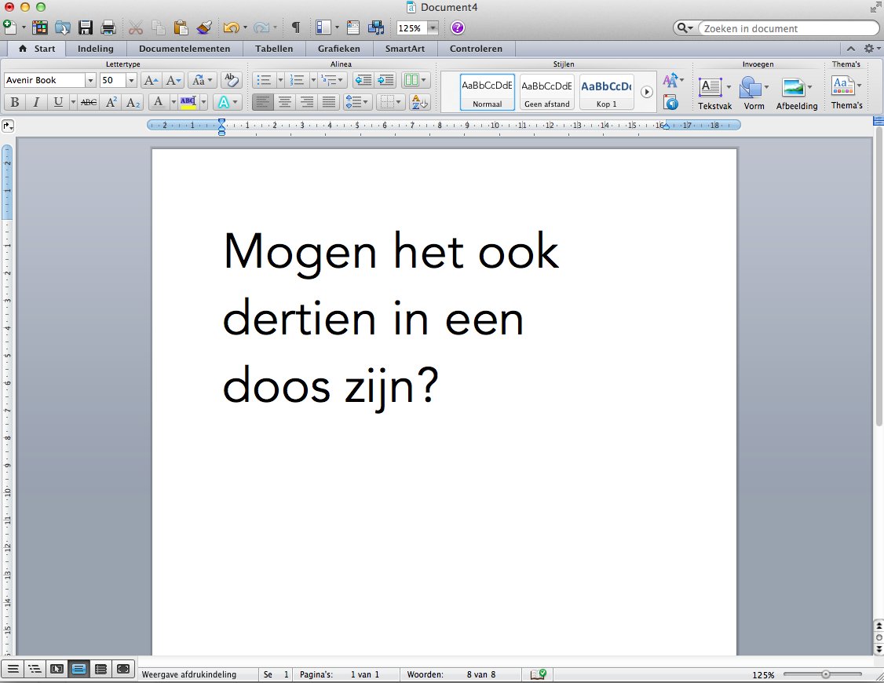Switch to Documentelementen tab
The width and height of the screenshot is (884, 683).
pos(184,49)
